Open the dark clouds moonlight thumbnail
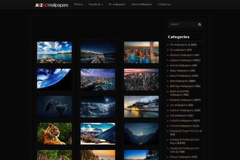This screenshot has height=160, width=240. [x=98, y=106]
